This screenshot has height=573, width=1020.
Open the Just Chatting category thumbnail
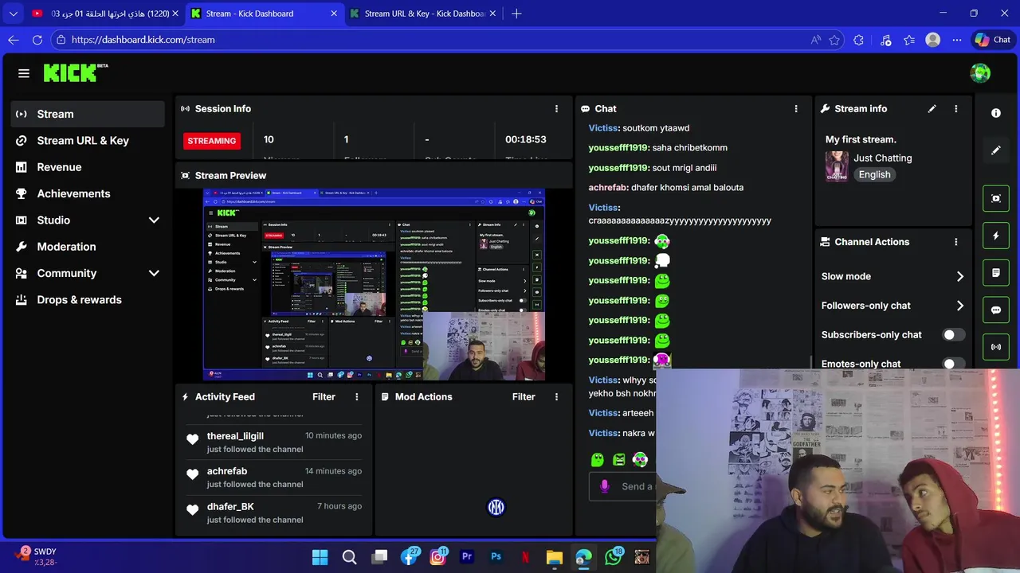tap(837, 166)
